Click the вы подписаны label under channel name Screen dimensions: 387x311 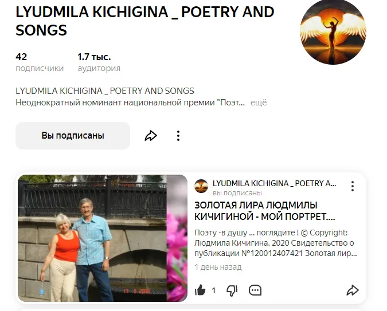pos(237,193)
